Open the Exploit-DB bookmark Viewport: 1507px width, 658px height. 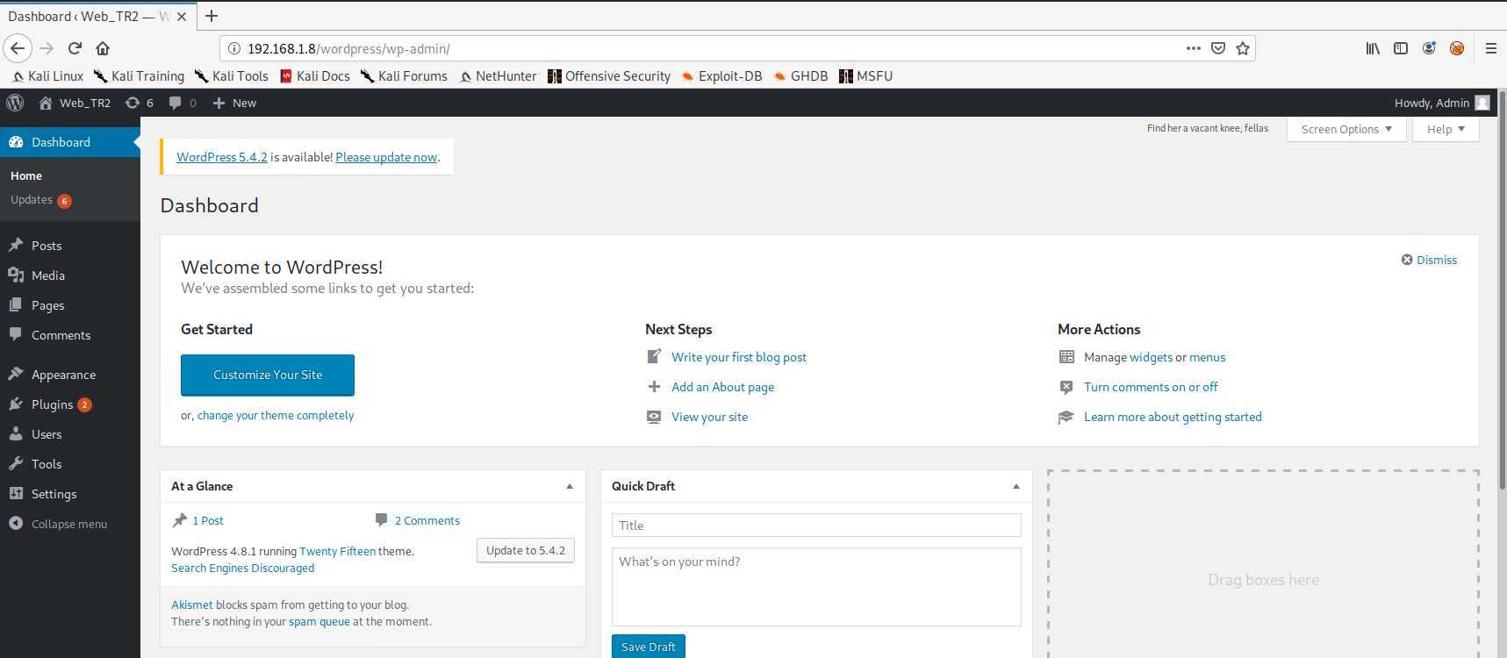click(x=722, y=76)
